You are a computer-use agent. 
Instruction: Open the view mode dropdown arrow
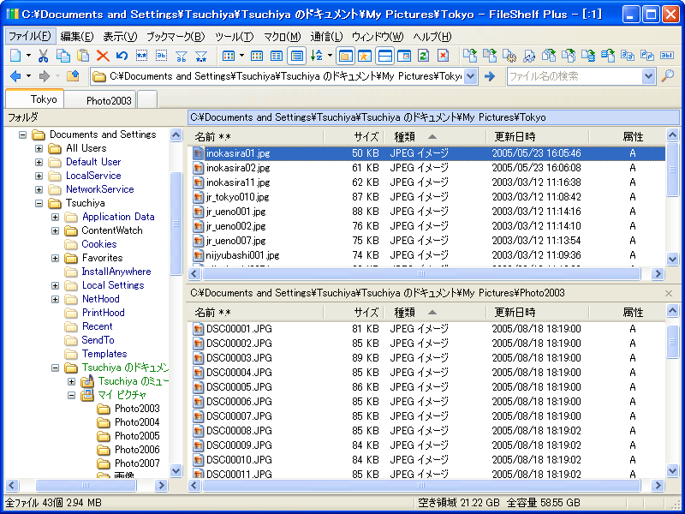241,56
